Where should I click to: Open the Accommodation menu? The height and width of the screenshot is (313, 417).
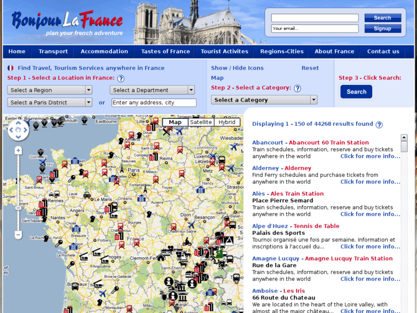point(104,52)
